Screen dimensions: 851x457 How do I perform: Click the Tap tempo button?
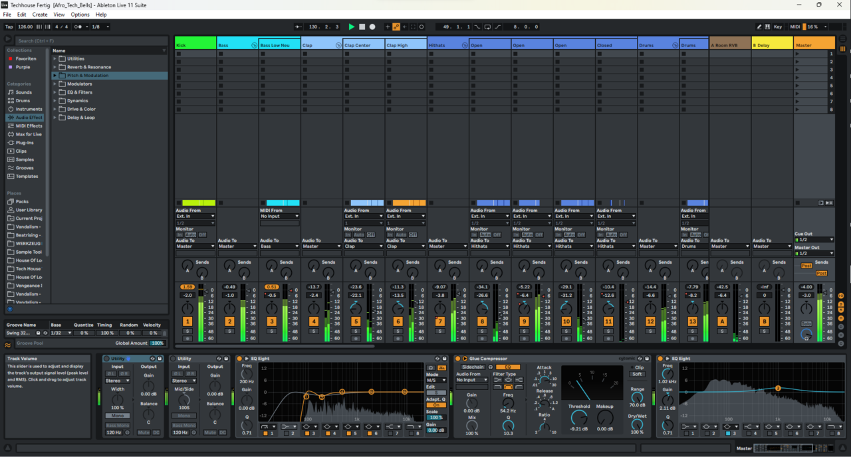tap(9, 27)
